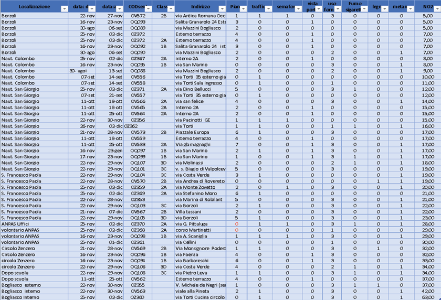
Task: Select the address 'via Dino Bellucci'
Action: pyautogui.click(x=200, y=89)
